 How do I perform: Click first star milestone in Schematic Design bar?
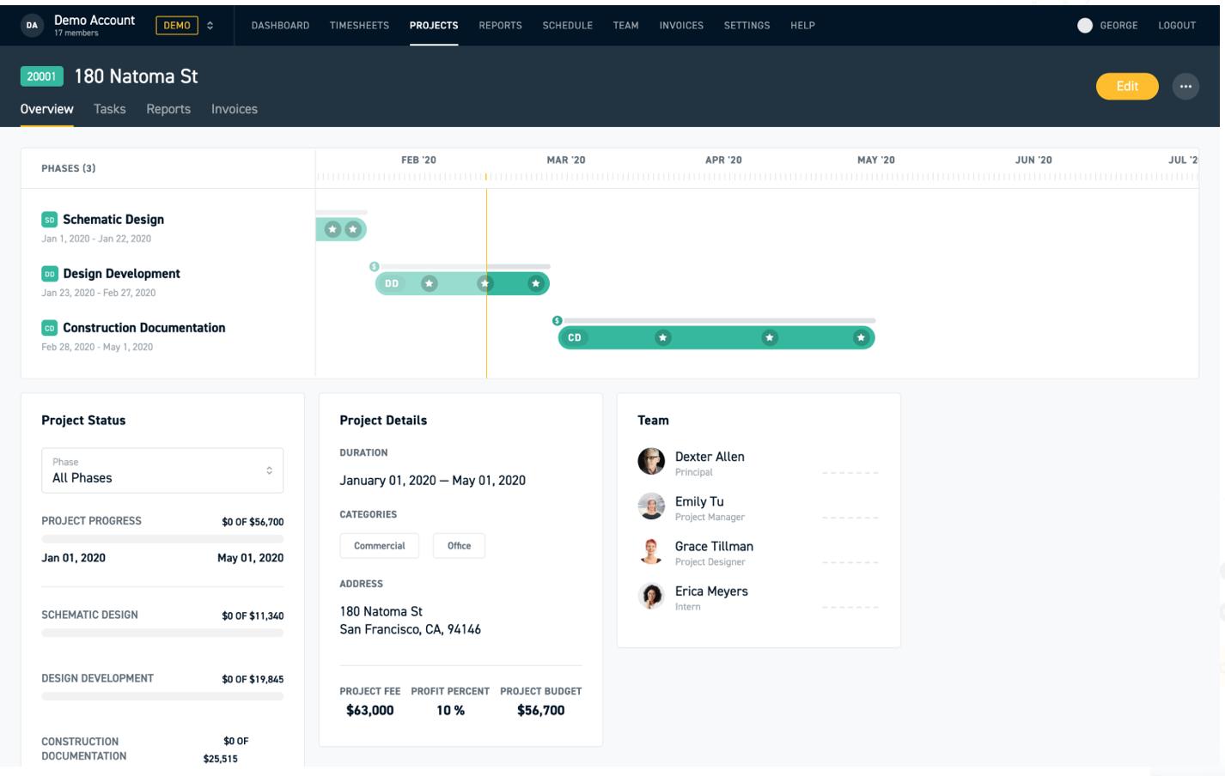(x=332, y=229)
